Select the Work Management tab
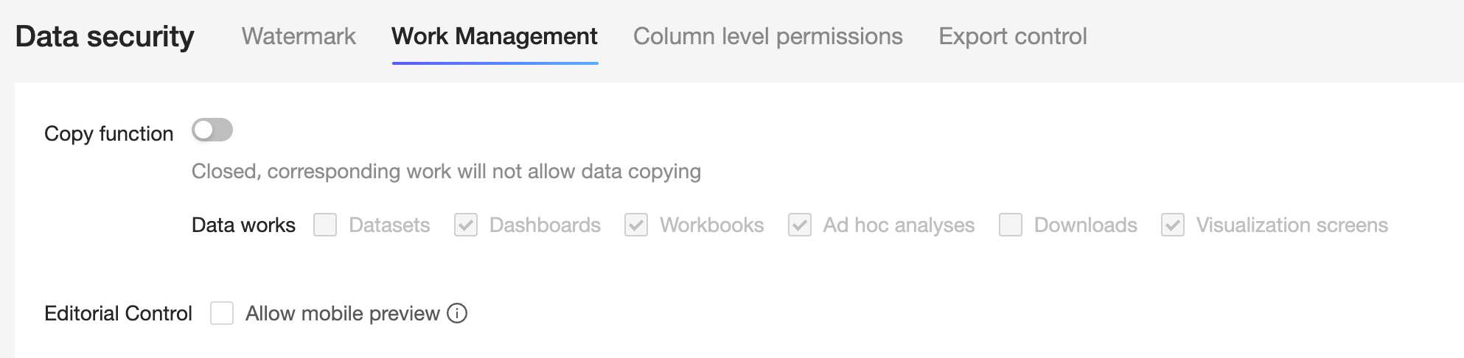This screenshot has width=1464, height=358. pos(495,36)
